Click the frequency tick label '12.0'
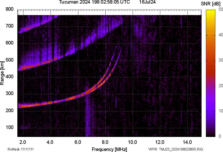The height and width of the screenshot is (152, 223). pyautogui.click(x=160, y=142)
